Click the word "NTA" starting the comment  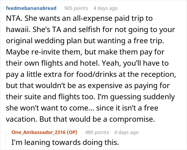point(13,18)
